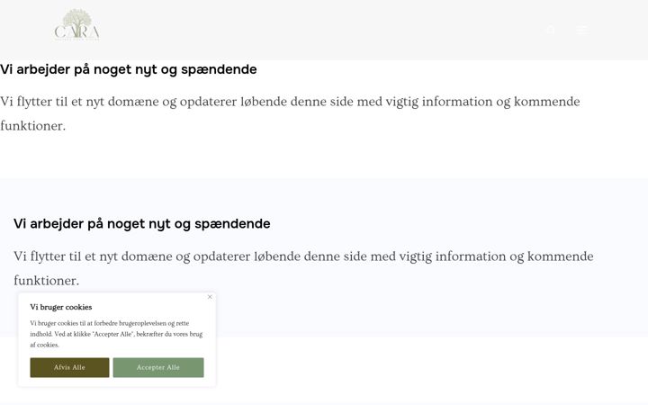Open the hamburger menu icon
The height and width of the screenshot is (405, 648).
pos(582,31)
